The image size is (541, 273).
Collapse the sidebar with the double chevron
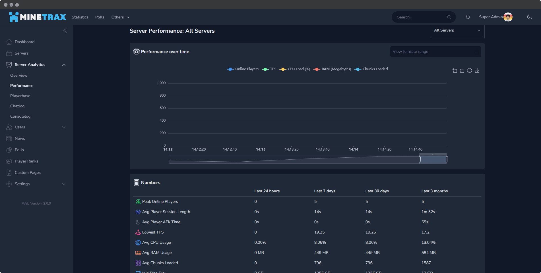click(65, 31)
